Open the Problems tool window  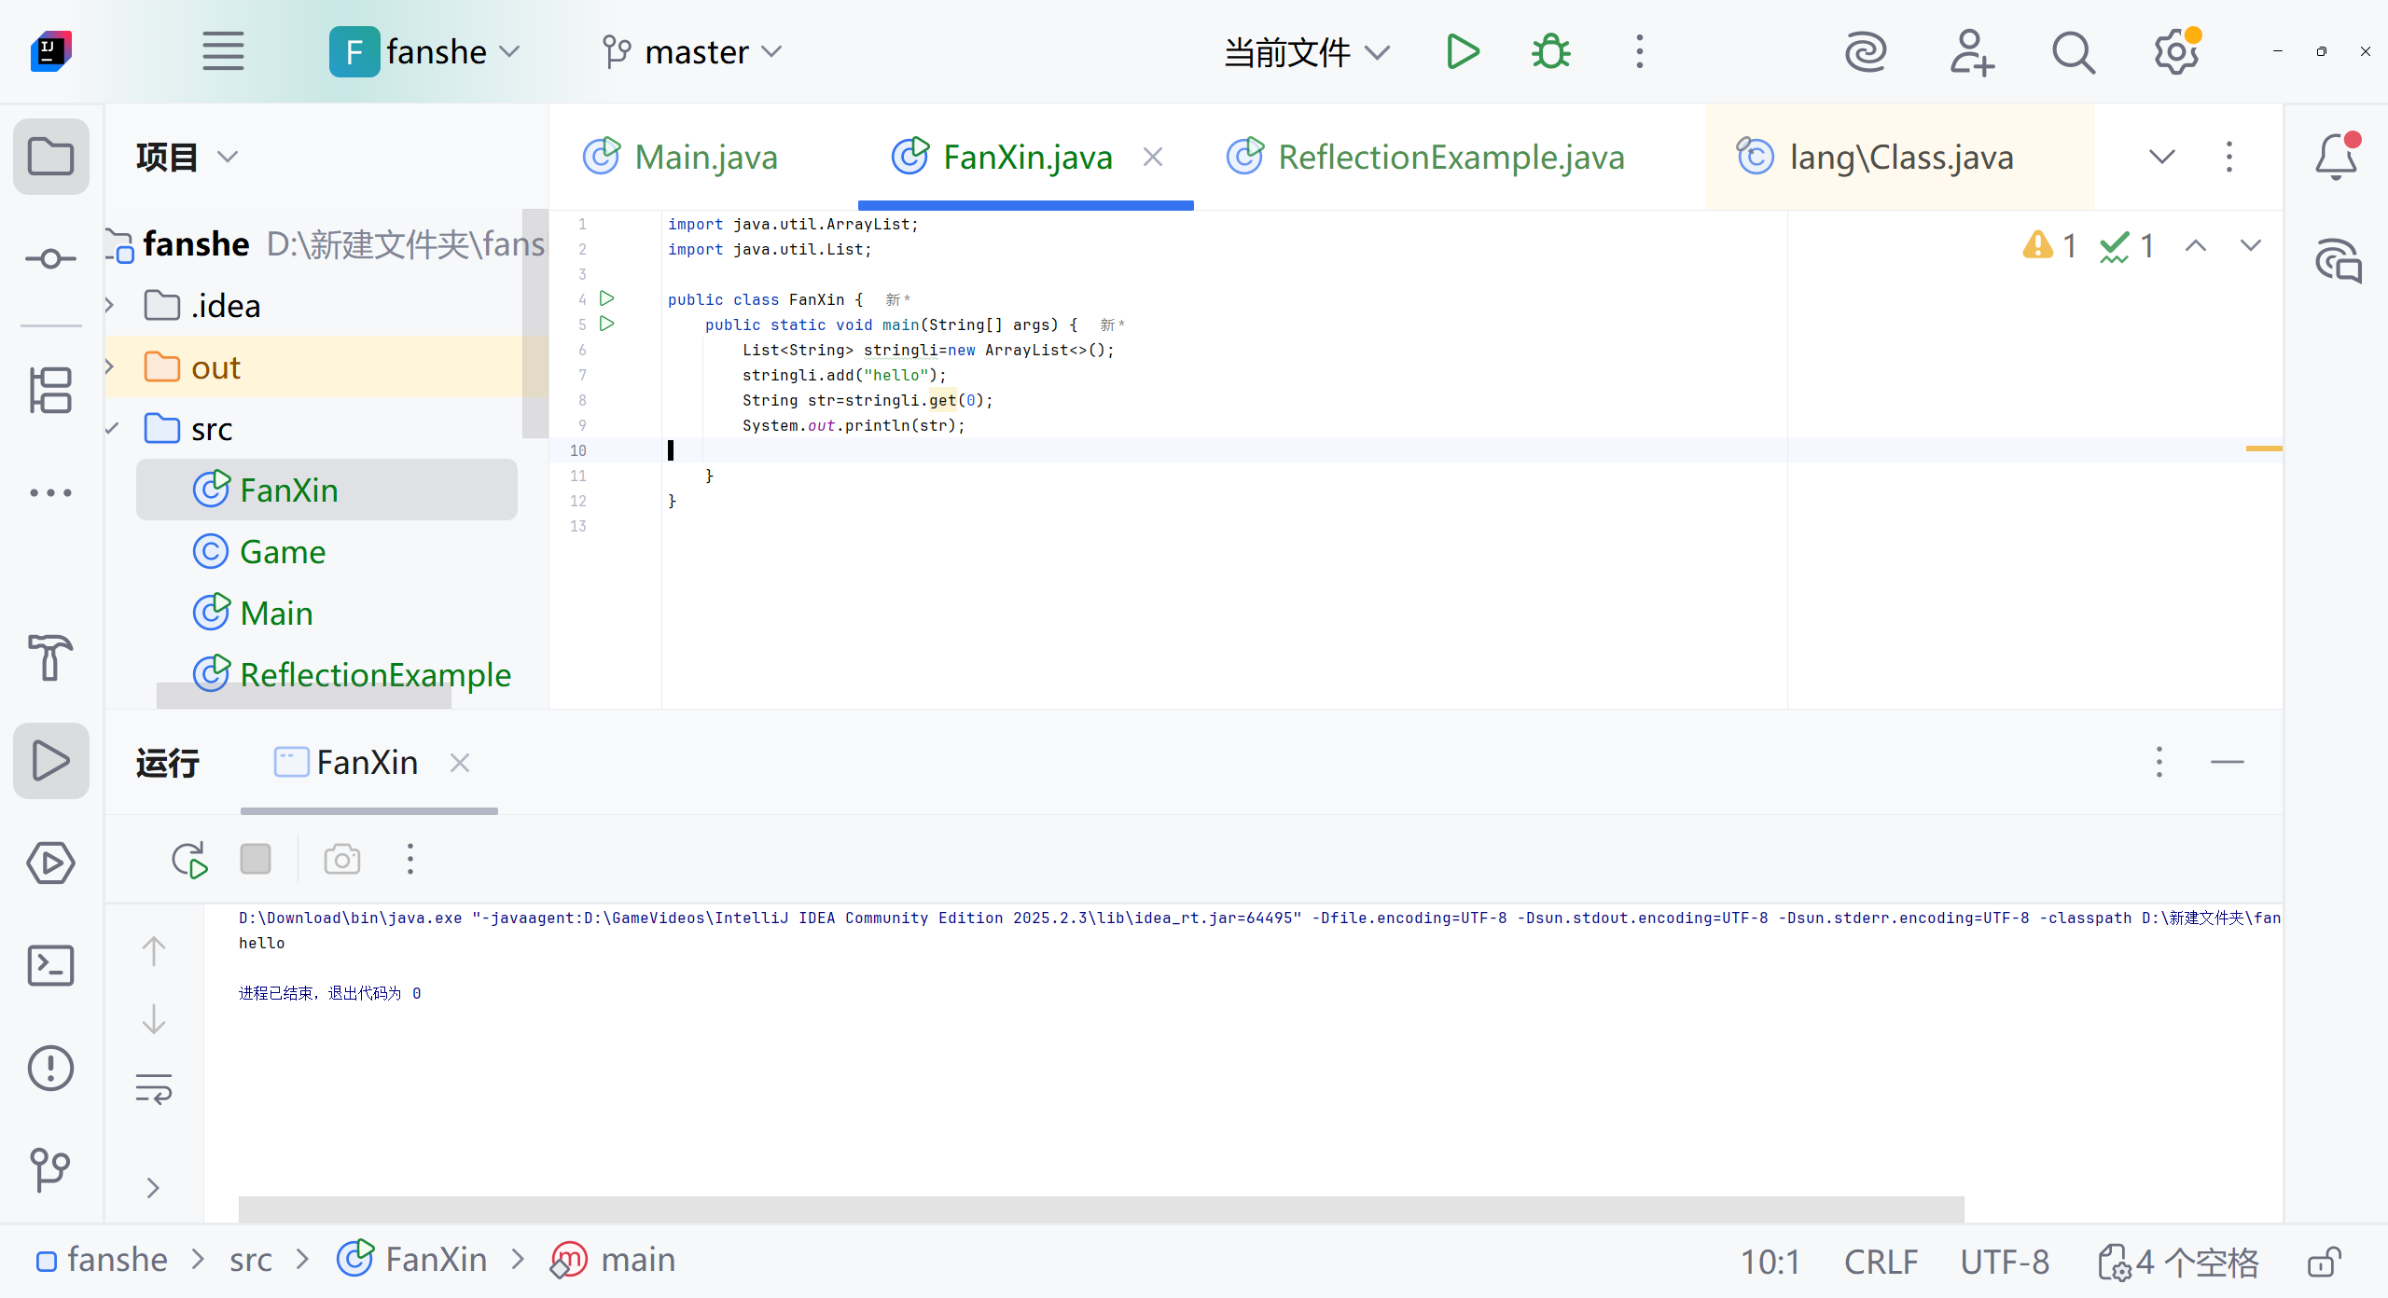(50, 1068)
